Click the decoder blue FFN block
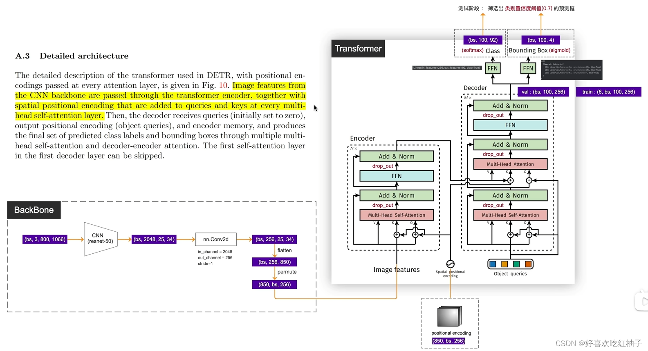The image size is (648, 351). click(x=510, y=125)
